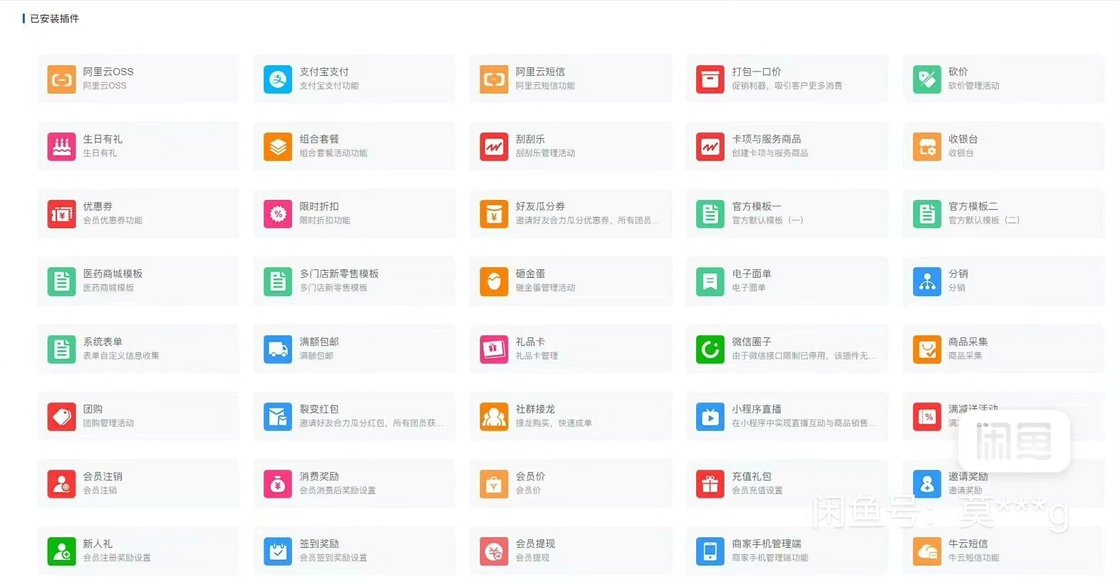The width and height of the screenshot is (1120, 584).
Task: Select the 小程序直播 plugin title
Action: [x=757, y=409]
